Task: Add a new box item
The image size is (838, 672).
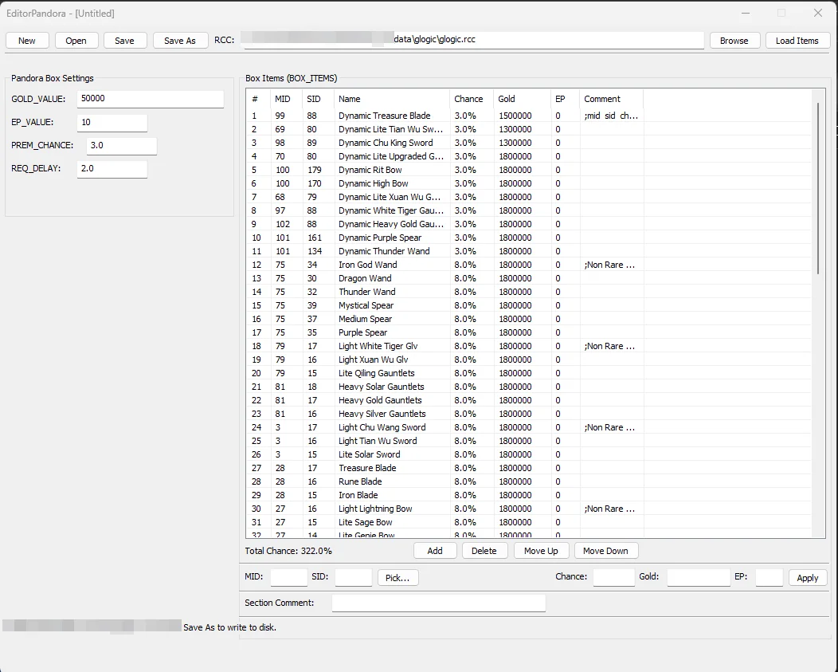Action: tap(435, 551)
